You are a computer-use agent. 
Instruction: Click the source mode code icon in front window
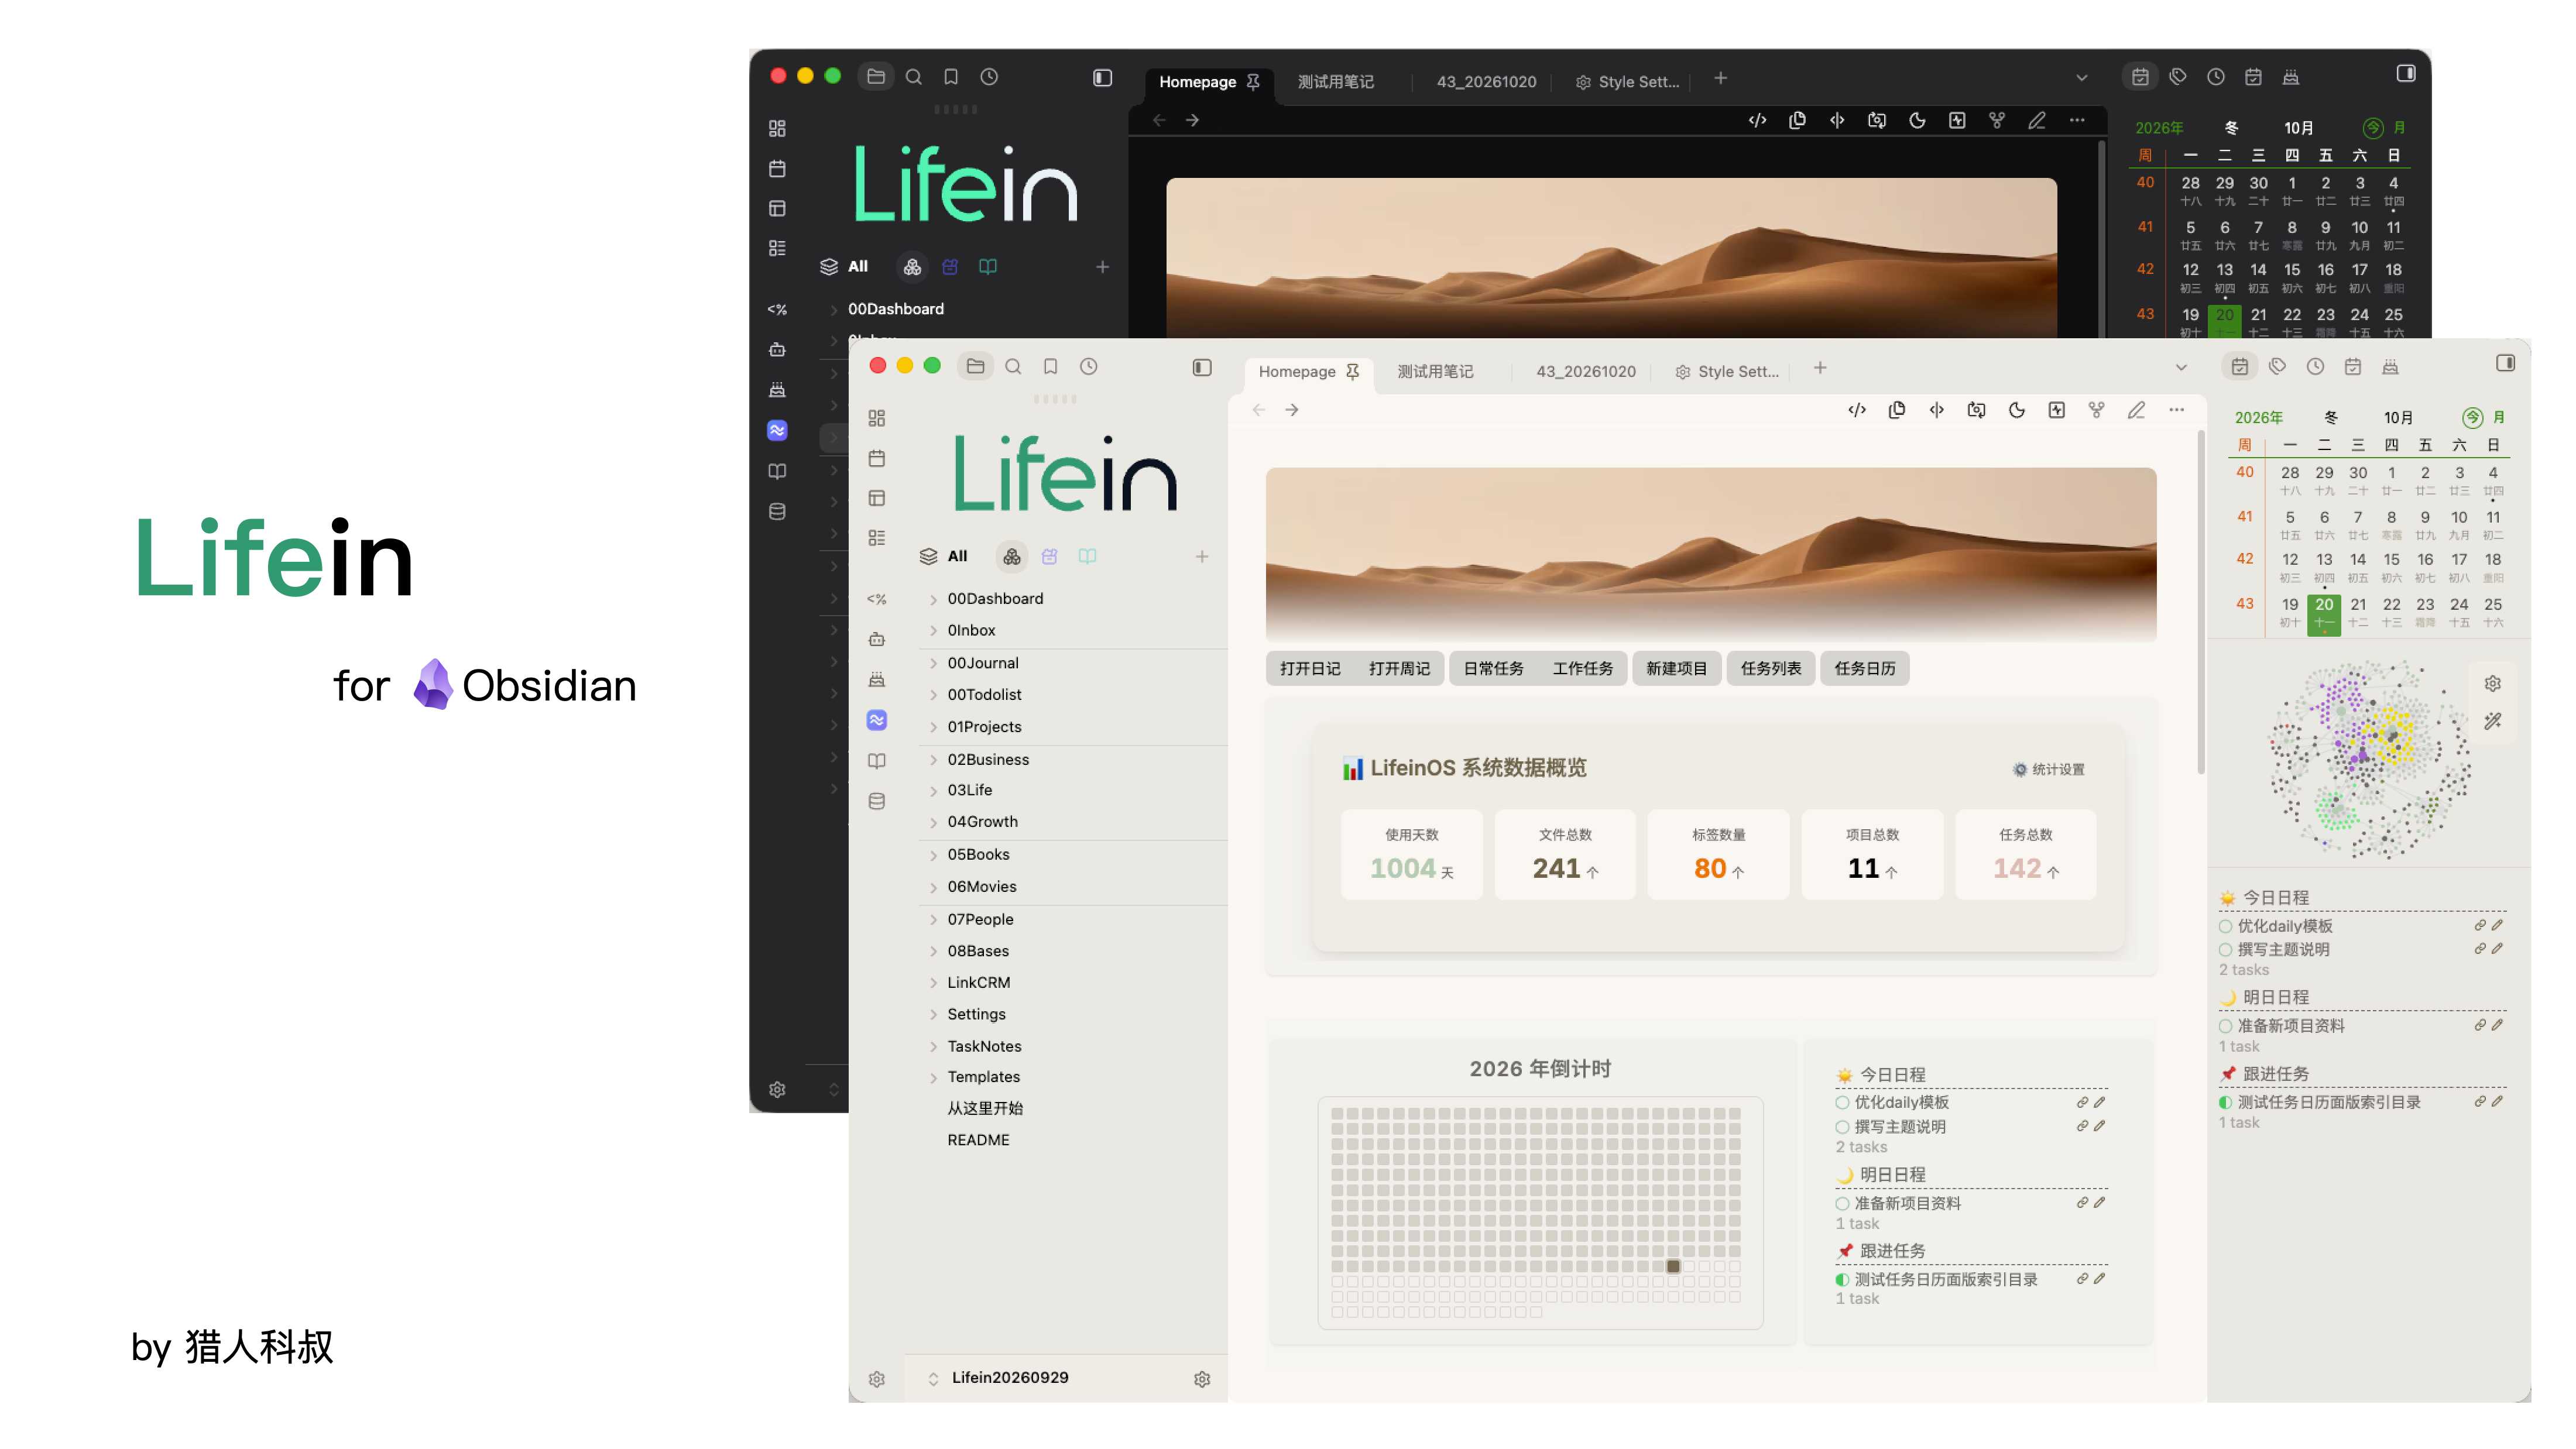1857,410
